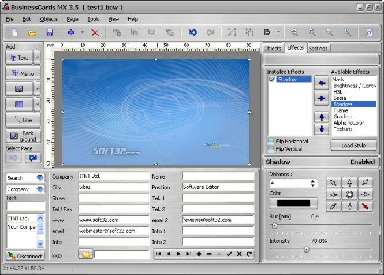Enable Flip Horizontal checkbox
This screenshot has width=384, height=275.
click(x=271, y=142)
